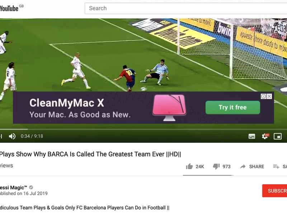Open the HD settings gear
287x215 pixels.
coord(265,136)
